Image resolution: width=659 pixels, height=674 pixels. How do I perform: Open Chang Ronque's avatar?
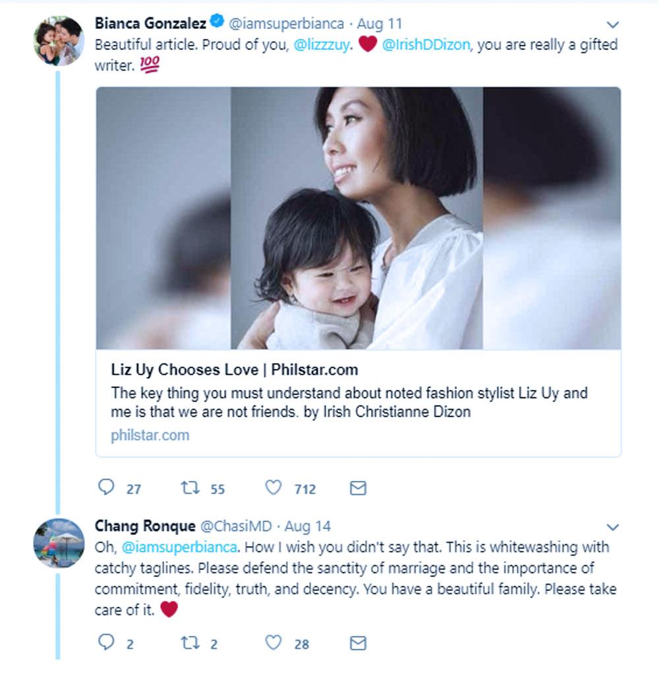(59, 543)
